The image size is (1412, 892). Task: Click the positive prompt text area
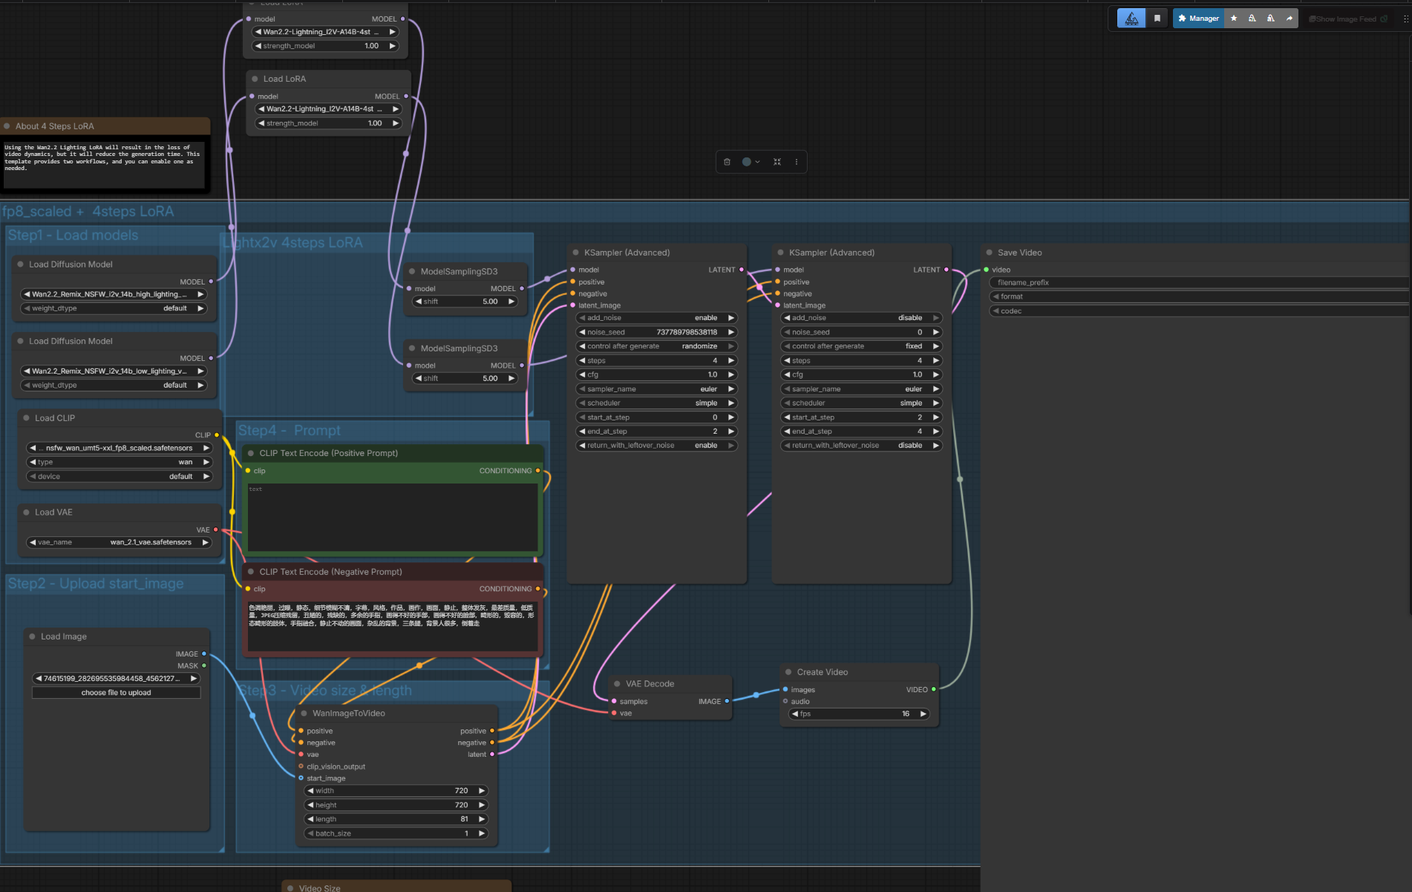point(392,517)
